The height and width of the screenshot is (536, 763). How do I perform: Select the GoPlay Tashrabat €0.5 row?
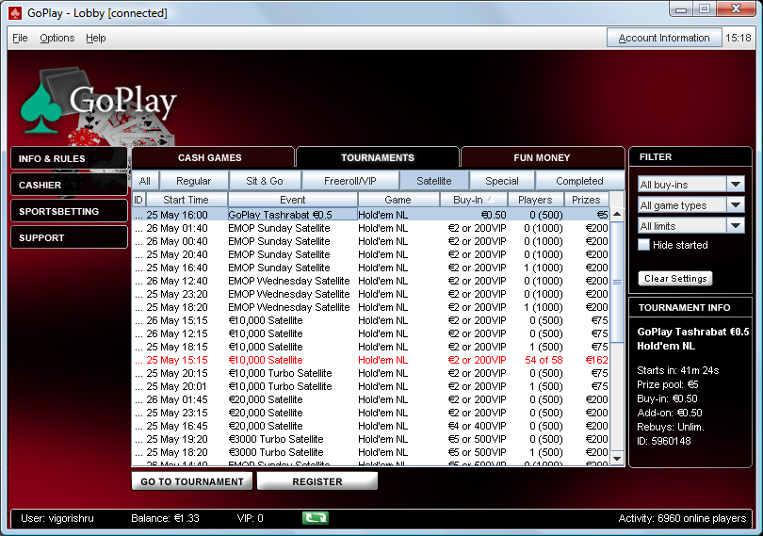370,215
